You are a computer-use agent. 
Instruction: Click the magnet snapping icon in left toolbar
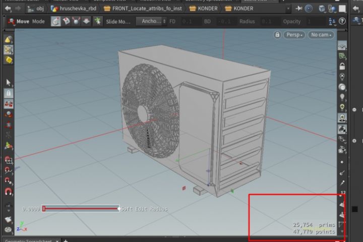pos(9,192)
